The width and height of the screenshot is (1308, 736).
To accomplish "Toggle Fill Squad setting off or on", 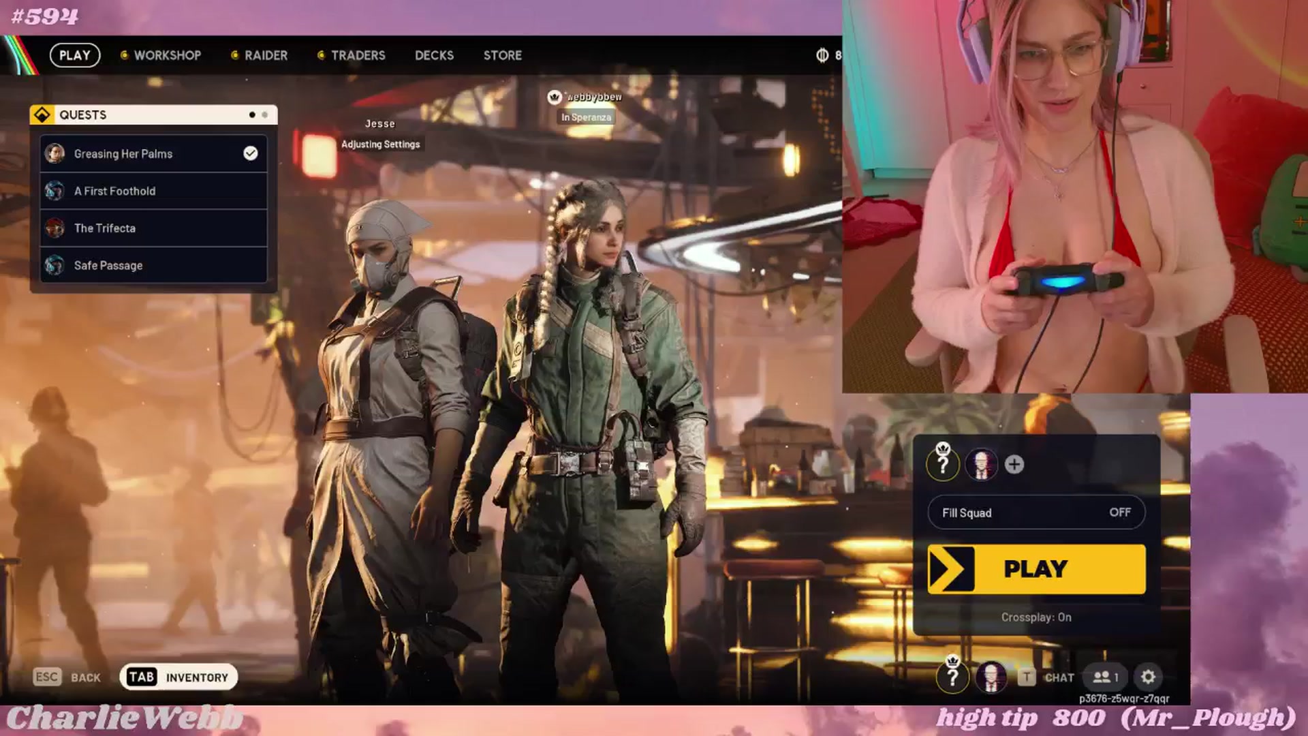I will (1036, 512).
